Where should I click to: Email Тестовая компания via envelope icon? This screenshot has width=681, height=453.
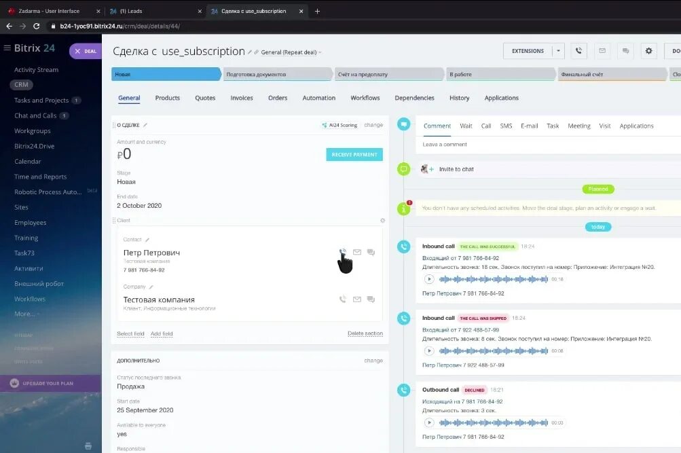pyautogui.click(x=357, y=300)
